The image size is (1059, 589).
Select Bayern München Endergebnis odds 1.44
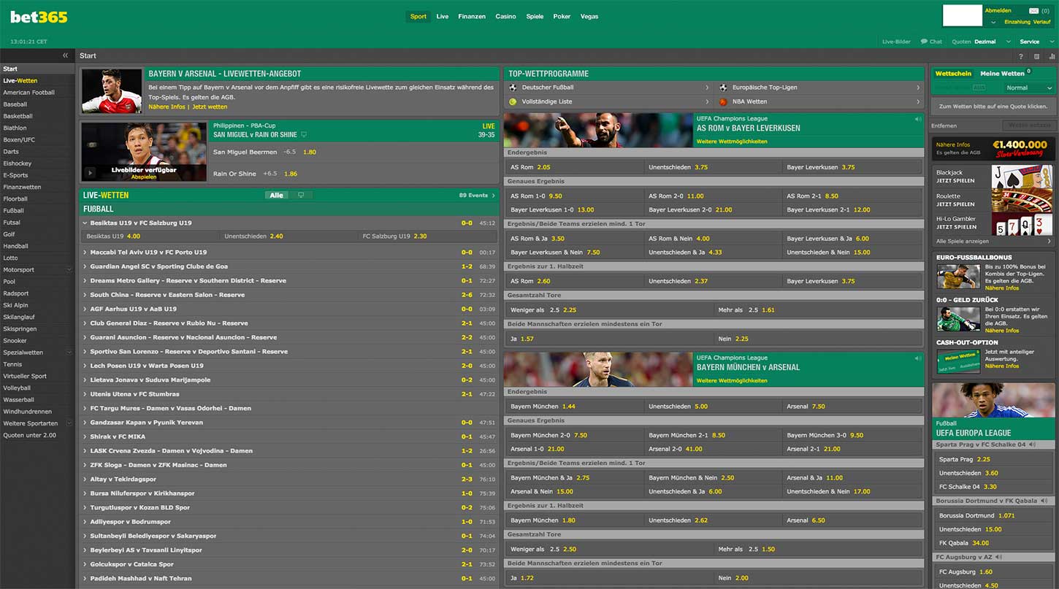coord(569,407)
